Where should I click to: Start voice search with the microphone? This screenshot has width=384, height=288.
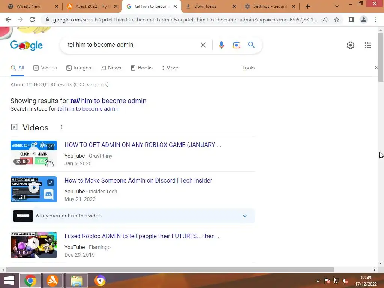221,45
